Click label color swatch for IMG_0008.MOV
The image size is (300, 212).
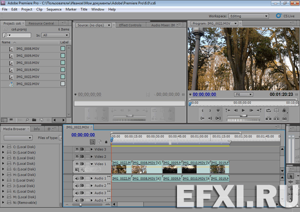pyautogui.click(x=63, y=48)
